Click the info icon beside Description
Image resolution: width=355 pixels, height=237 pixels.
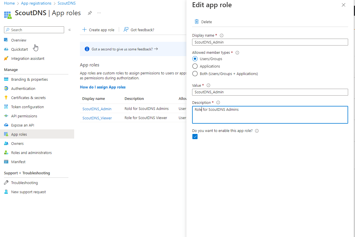coord(218,102)
